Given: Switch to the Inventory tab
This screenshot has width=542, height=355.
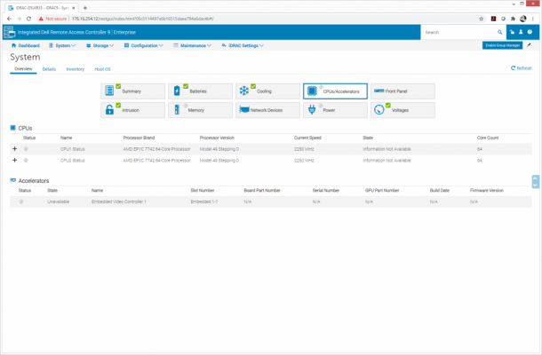Looking at the screenshot, I should pyautogui.click(x=75, y=69).
